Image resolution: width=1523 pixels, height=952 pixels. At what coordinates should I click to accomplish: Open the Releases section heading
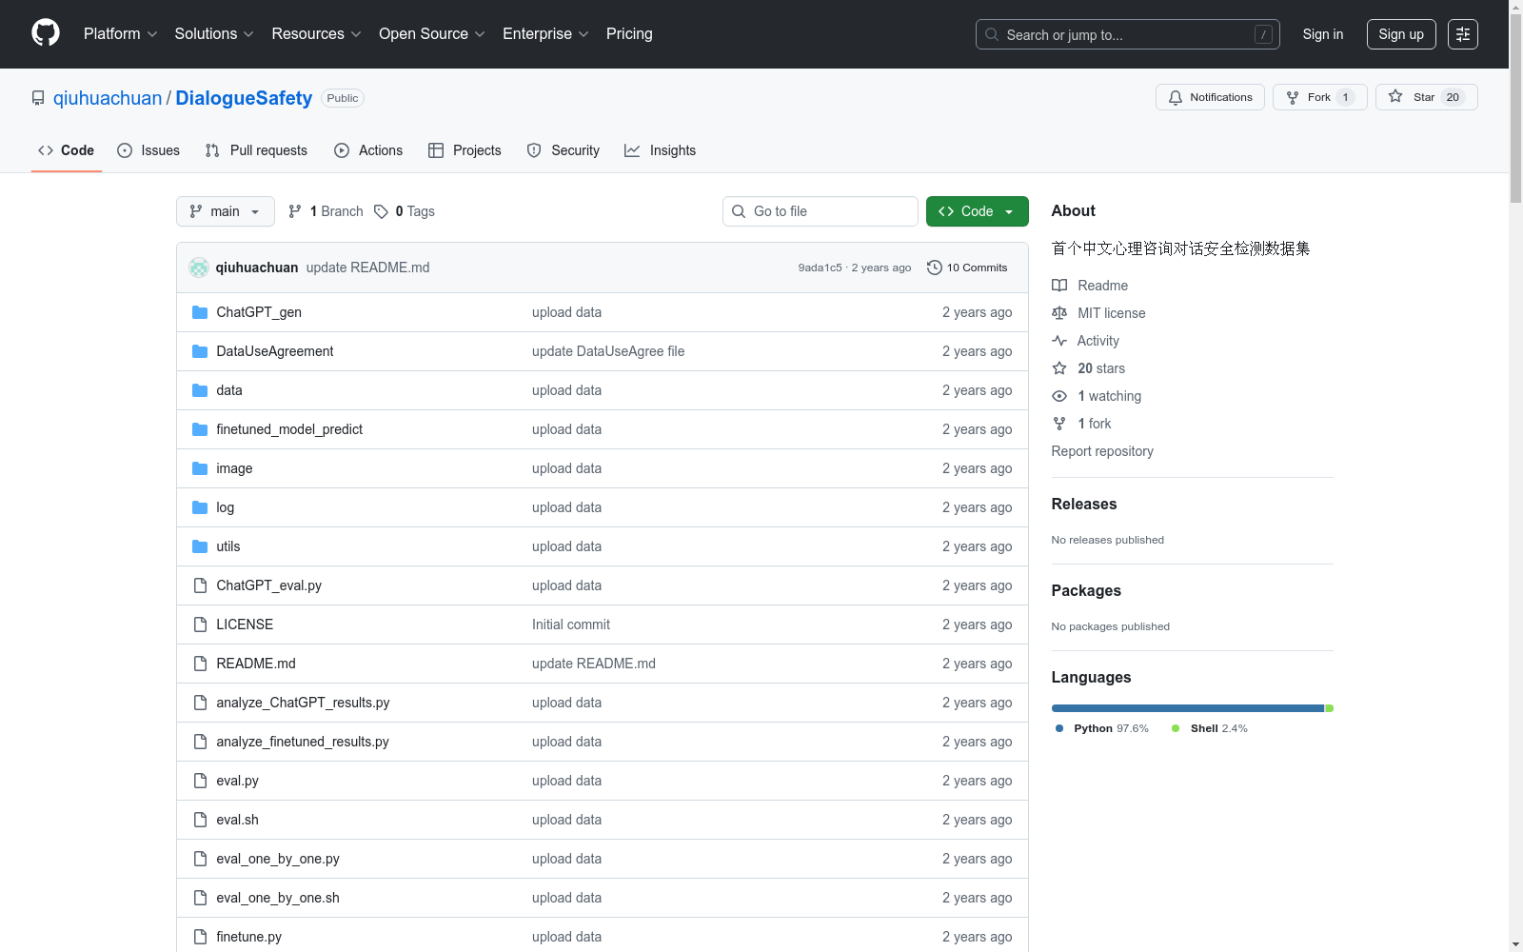(x=1084, y=505)
